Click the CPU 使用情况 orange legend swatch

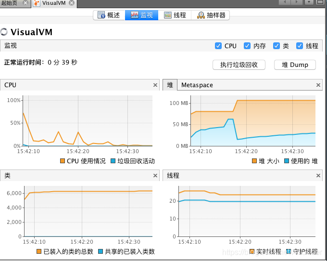pyautogui.click(x=63, y=161)
